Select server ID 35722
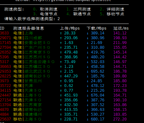Screen dimensions: 144x123 click(x=5, y=86)
